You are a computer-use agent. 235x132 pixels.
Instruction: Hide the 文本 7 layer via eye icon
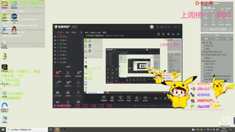(55, 51)
